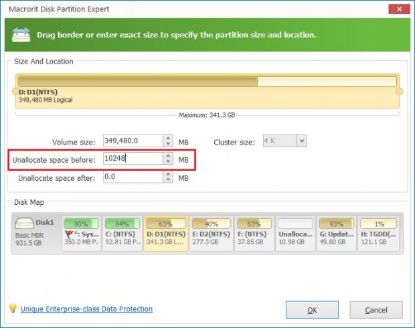Image resolution: width=415 pixels, height=328 pixels.
Task: Click the OK button
Action: tap(312, 310)
